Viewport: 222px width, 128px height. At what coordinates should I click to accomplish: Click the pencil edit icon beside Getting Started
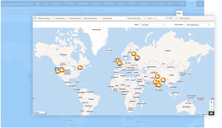(x=176, y=18)
